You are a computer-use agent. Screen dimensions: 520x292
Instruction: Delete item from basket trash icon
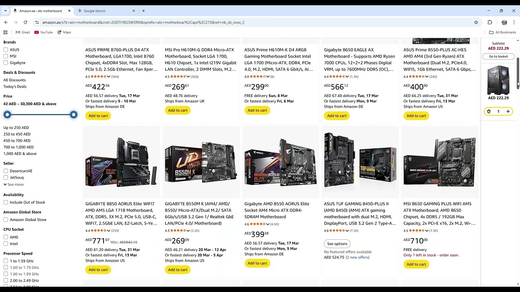point(489,112)
